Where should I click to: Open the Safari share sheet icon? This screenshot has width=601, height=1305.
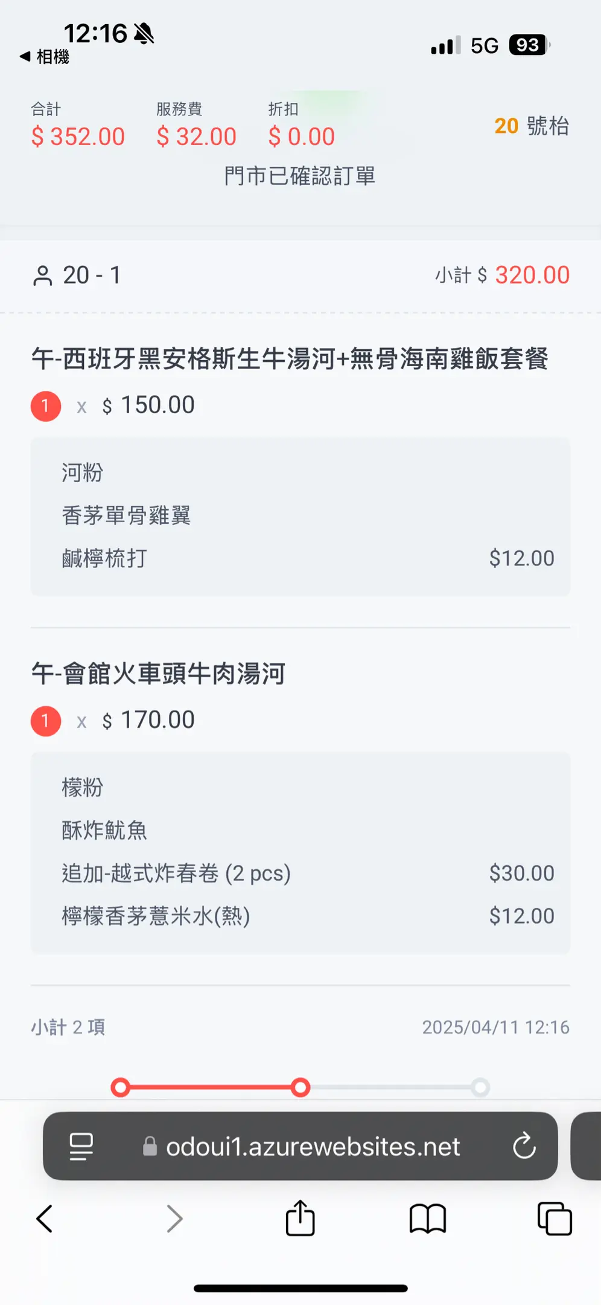(300, 1218)
